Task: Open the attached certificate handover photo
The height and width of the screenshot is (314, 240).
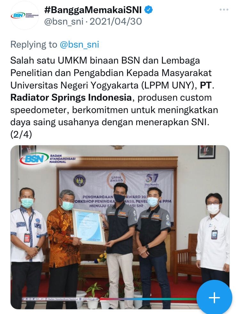Action: (120, 227)
